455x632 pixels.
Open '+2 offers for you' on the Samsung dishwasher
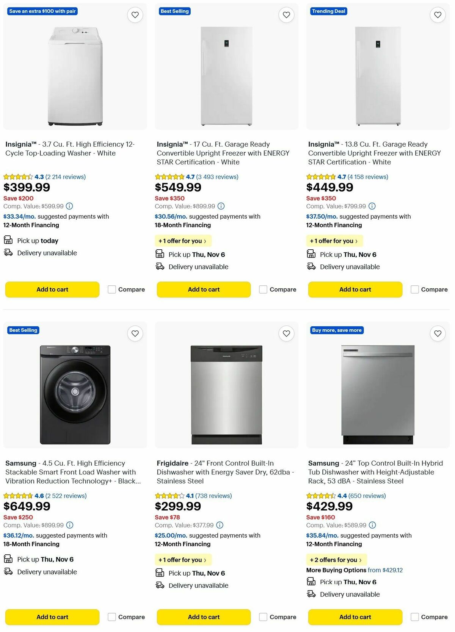pyautogui.click(x=336, y=560)
